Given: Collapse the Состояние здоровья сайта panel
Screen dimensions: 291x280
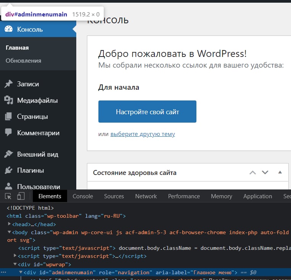Looking at the screenshot, I should pos(280,172).
